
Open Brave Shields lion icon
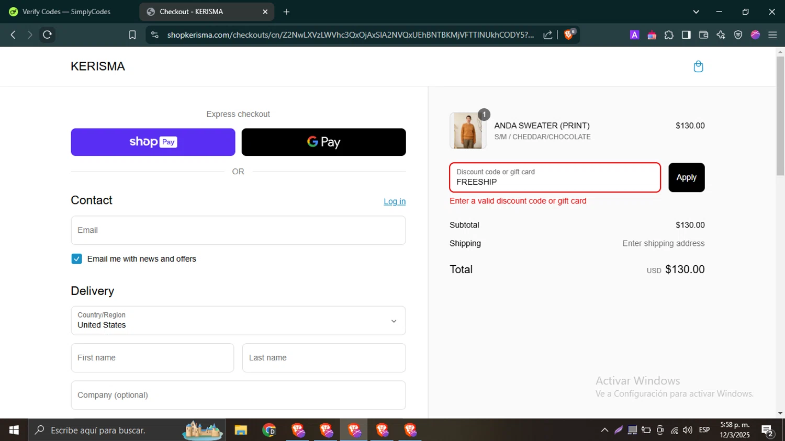569,35
